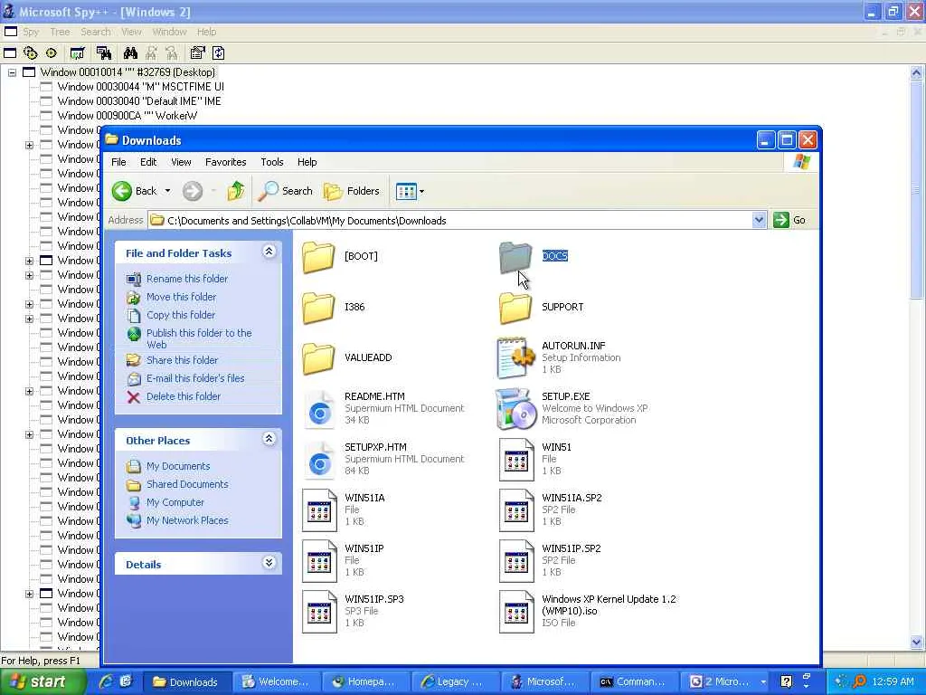Open 'My Network Places' link
This screenshot has height=695, width=926.
tap(187, 520)
